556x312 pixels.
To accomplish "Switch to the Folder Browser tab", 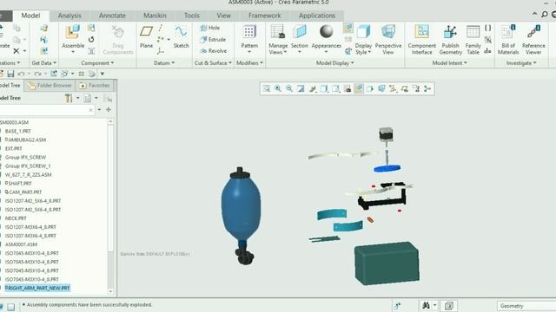I will click(x=50, y=86).
